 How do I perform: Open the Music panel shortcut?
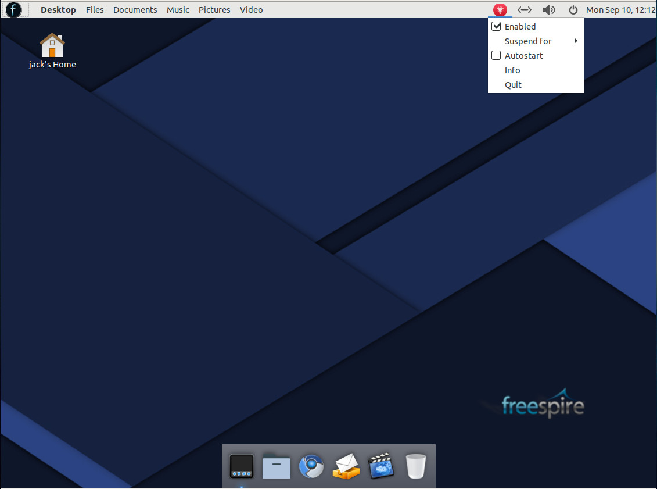pos(178,10)
